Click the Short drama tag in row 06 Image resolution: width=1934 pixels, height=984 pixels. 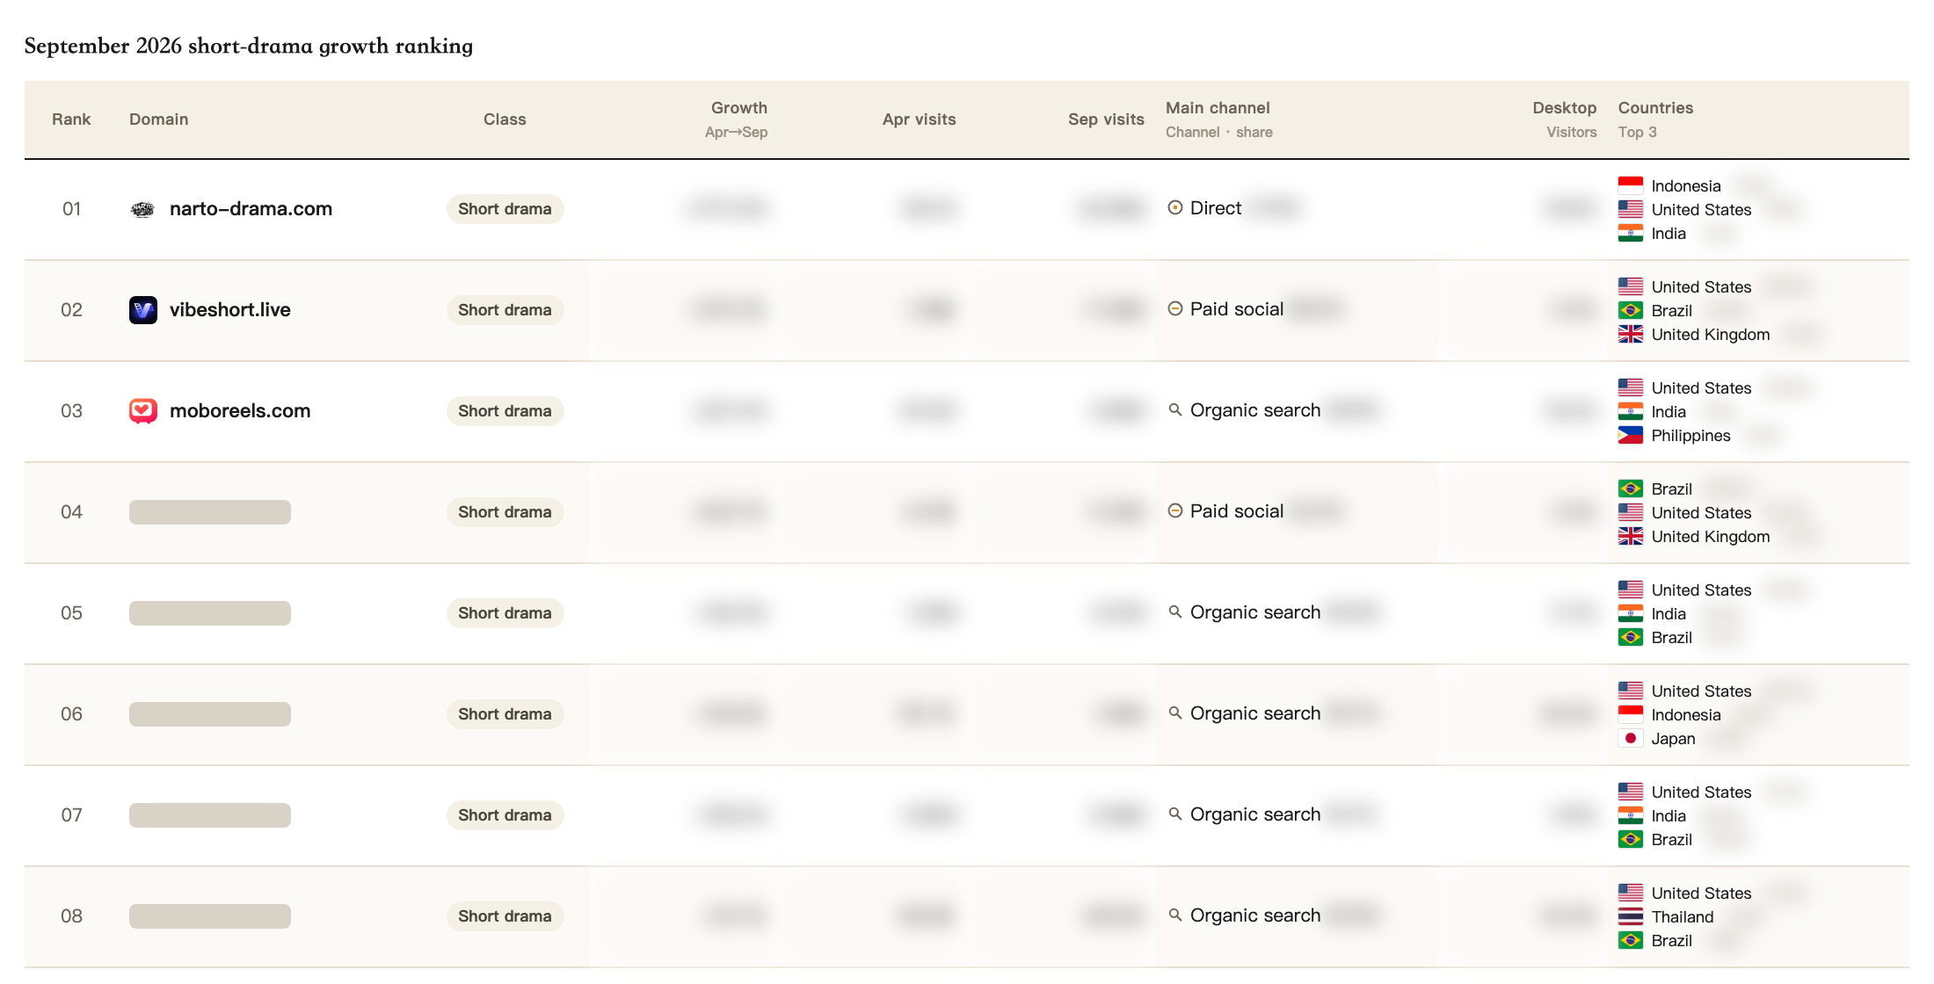[x=505, y=714]
